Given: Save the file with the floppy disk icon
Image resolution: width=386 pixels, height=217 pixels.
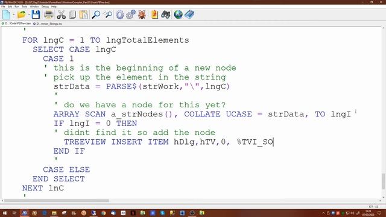Looking at the screenshot, I should tap(36, 14).
